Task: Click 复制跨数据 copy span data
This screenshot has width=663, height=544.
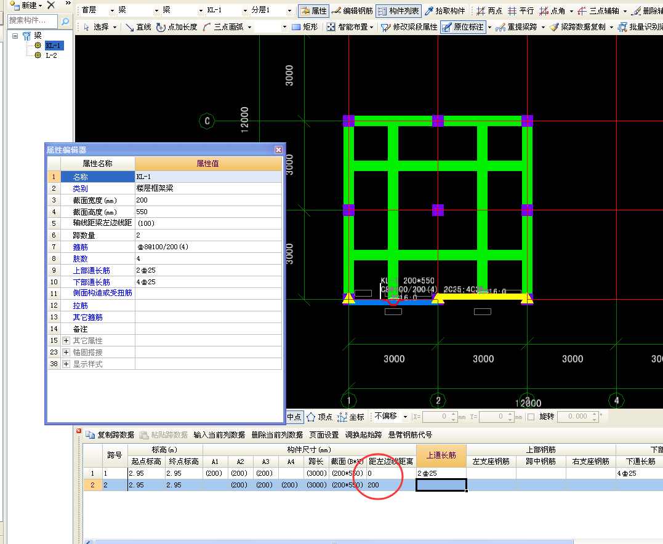Action: click(x=110, y=435)
